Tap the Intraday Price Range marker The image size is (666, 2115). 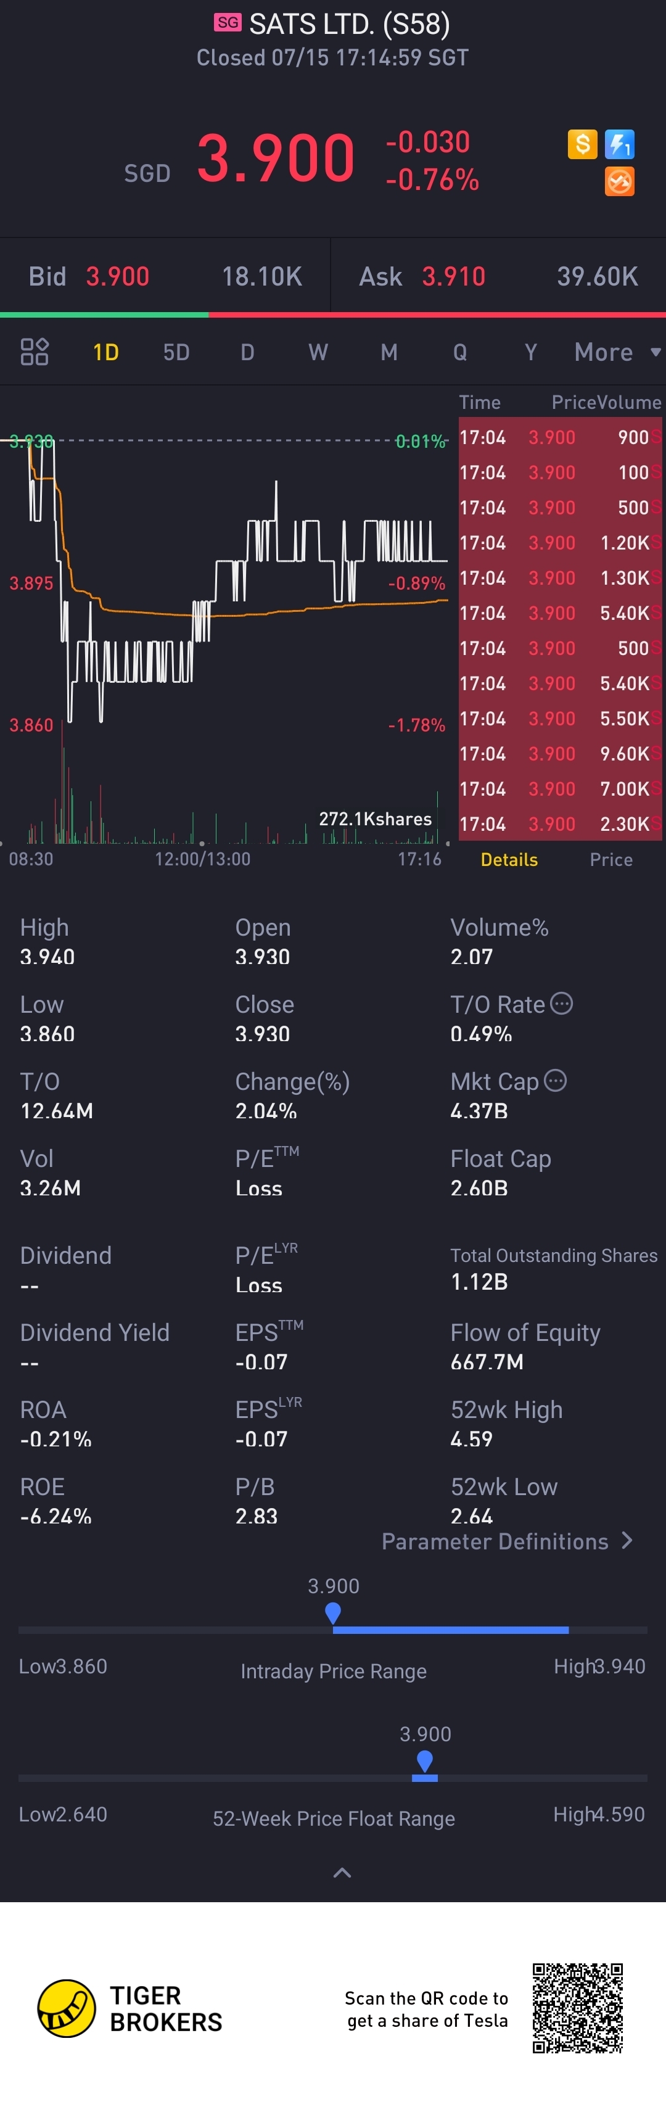(332, 1614)
